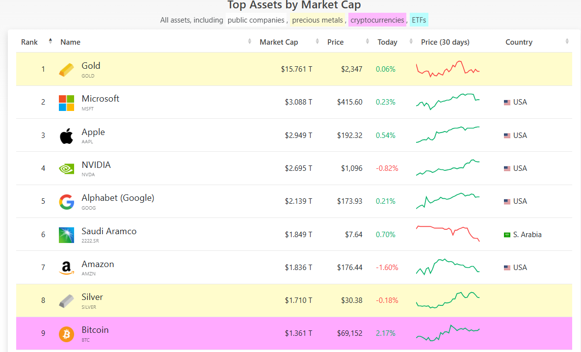Click Bitcoin 30-day price chart
The width and height of the screenshot is (581, 352).
pos(448,333)
